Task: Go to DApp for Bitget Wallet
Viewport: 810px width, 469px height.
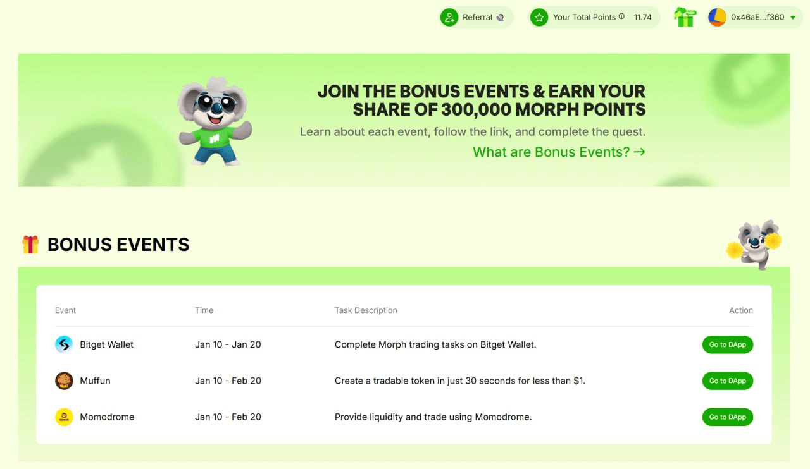Action: tap(727, 344)
